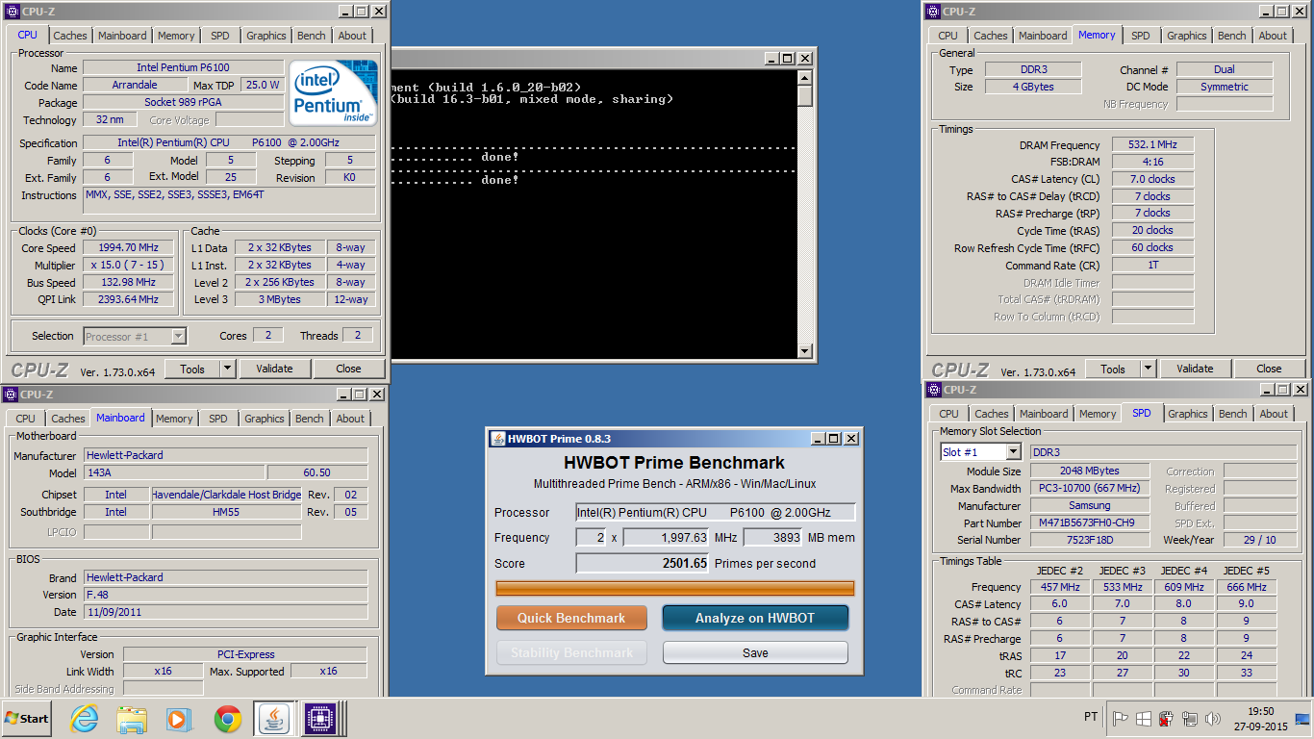Screen dimensions: 1314x739
Task: Click the orange benchmark progress bar
Action: 674,588
